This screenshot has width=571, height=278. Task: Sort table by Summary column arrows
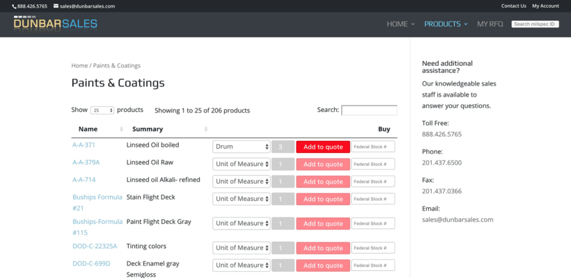pos(205,129)
